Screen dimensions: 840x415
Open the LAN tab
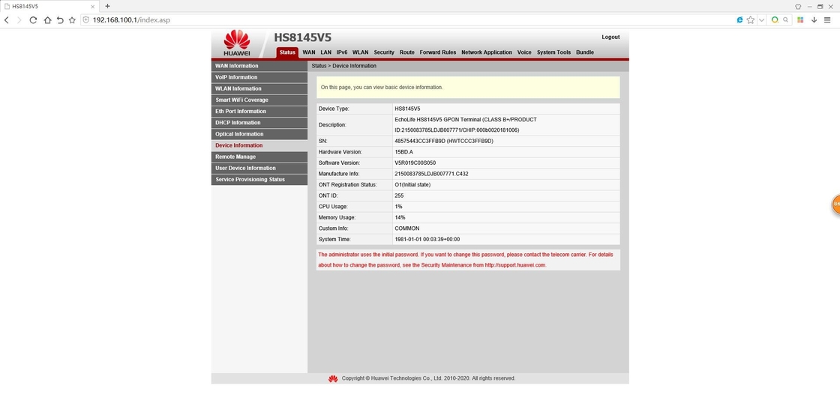(x=325, y=52)
